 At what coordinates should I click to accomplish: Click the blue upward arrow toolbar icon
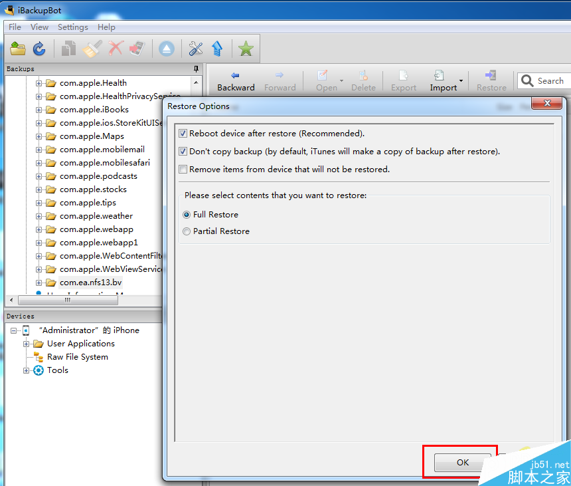tap(217, 49)
